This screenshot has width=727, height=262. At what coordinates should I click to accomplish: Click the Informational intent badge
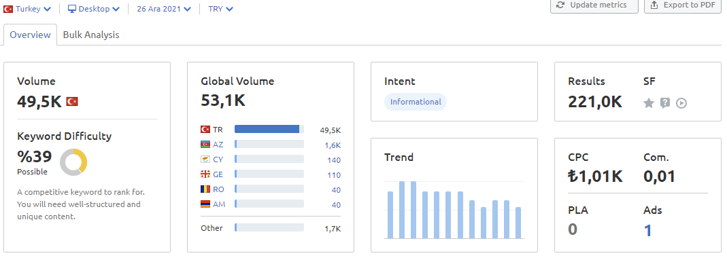click(x=416, y=102)
